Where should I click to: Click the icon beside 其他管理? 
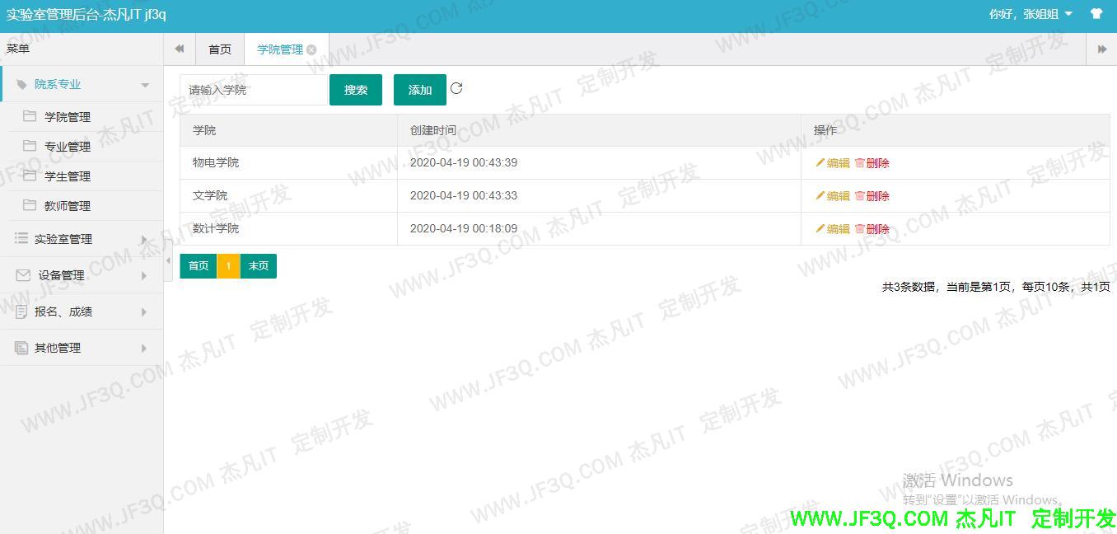tap(21, 348)
